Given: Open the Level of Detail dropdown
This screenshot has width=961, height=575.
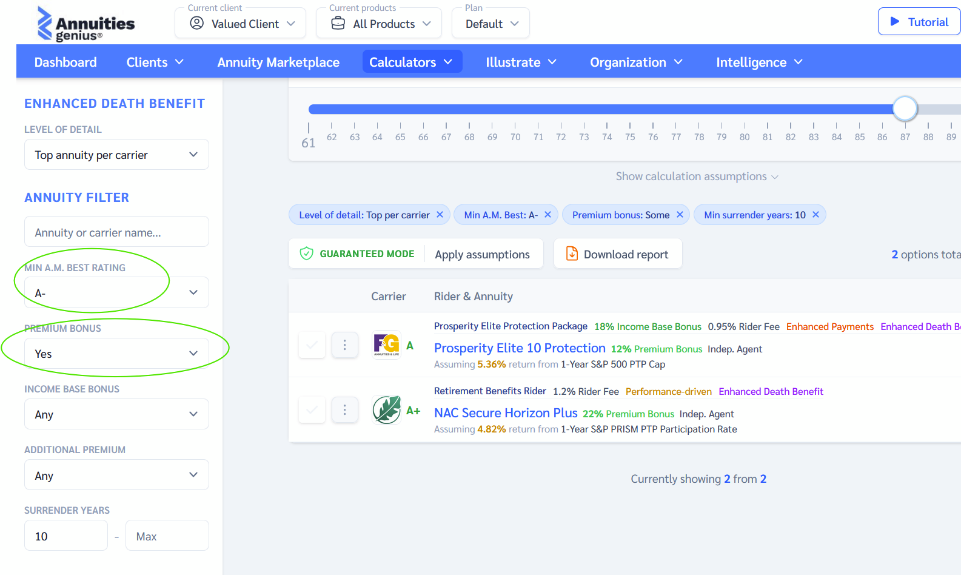Looking at the screenshot, I should tap(116, 155).
